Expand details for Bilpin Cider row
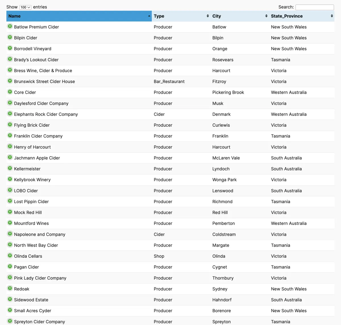 click(10, 37)
